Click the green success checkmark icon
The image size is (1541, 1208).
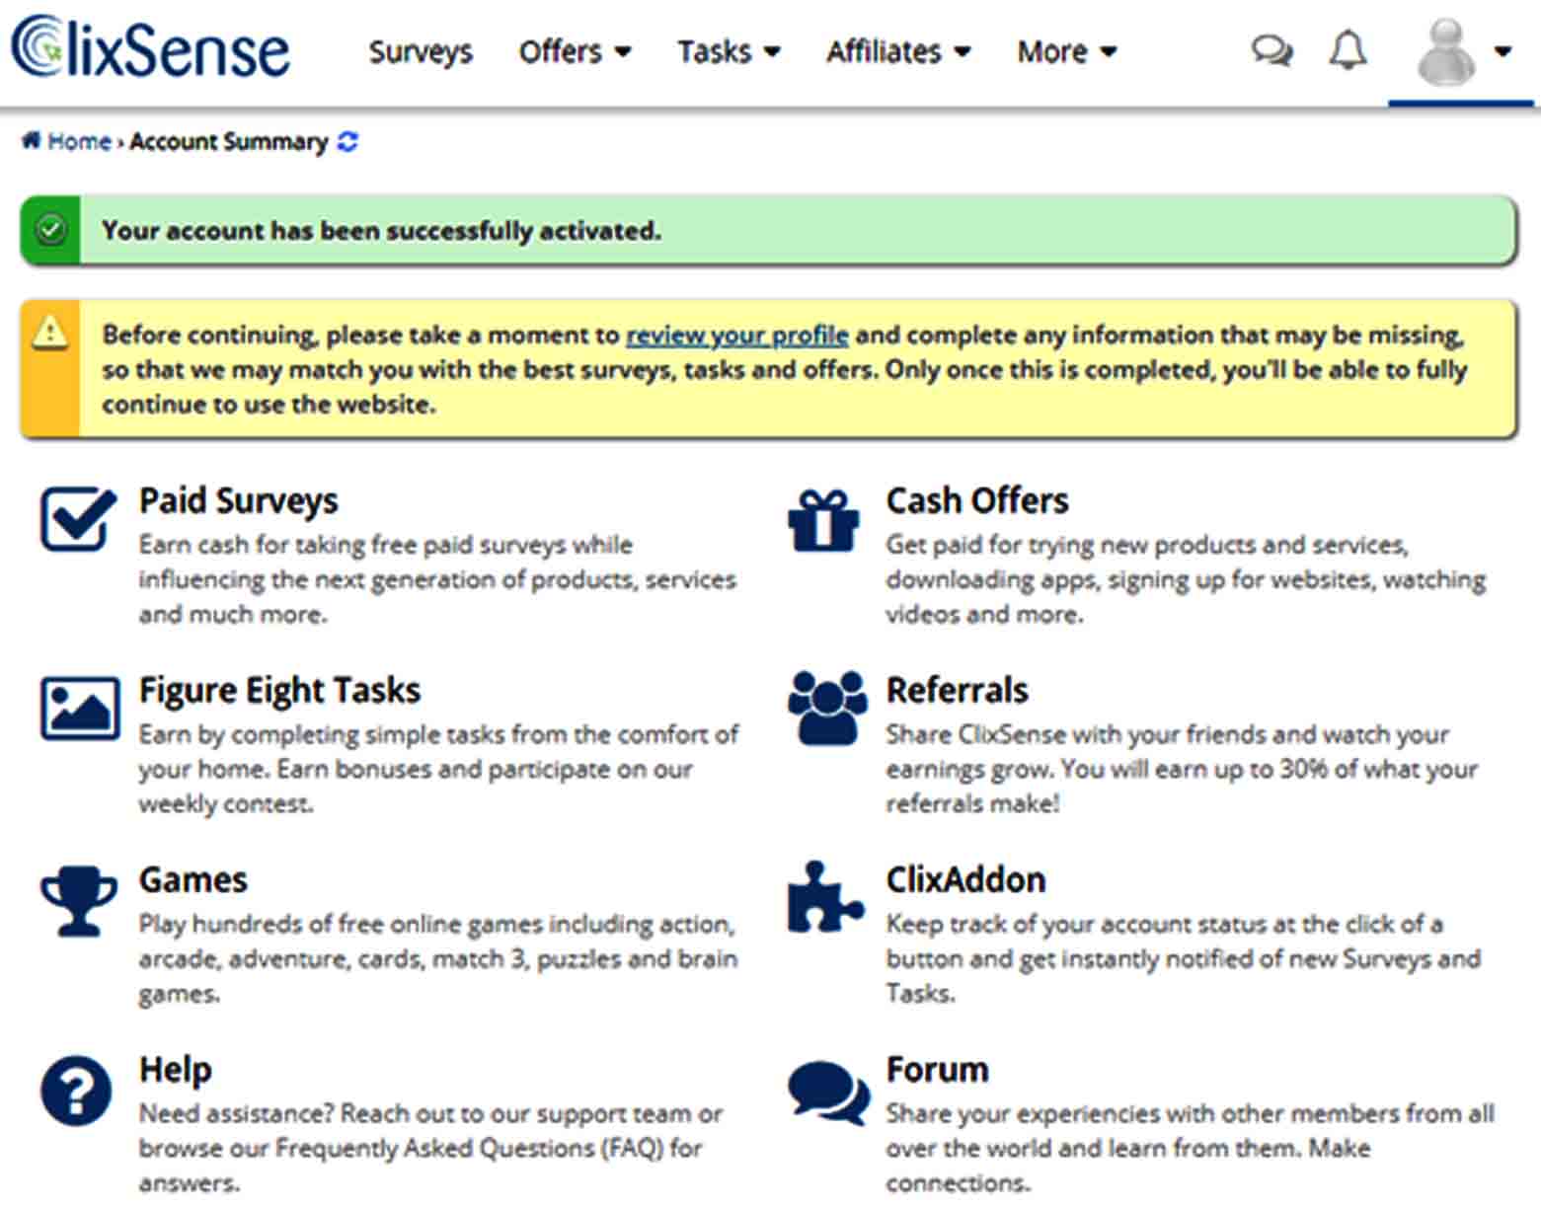click(50, 230)
